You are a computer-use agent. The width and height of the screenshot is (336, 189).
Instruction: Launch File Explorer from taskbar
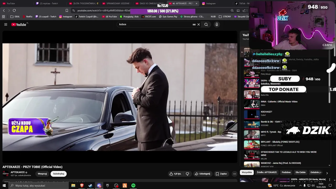[x=73, y=186]
